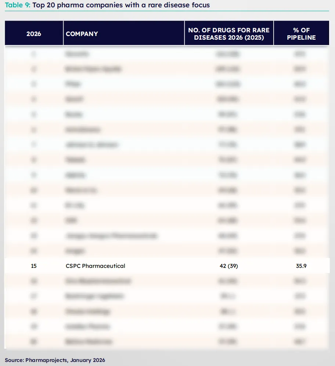Select rank cell "15" in the table
Screen dimensions: 335x366
point(34,266)
